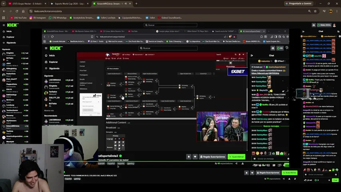This screenshot has height=192, width=341.
Task: Click the Preguntarle a Gemini button
Action: click(299, 4)
